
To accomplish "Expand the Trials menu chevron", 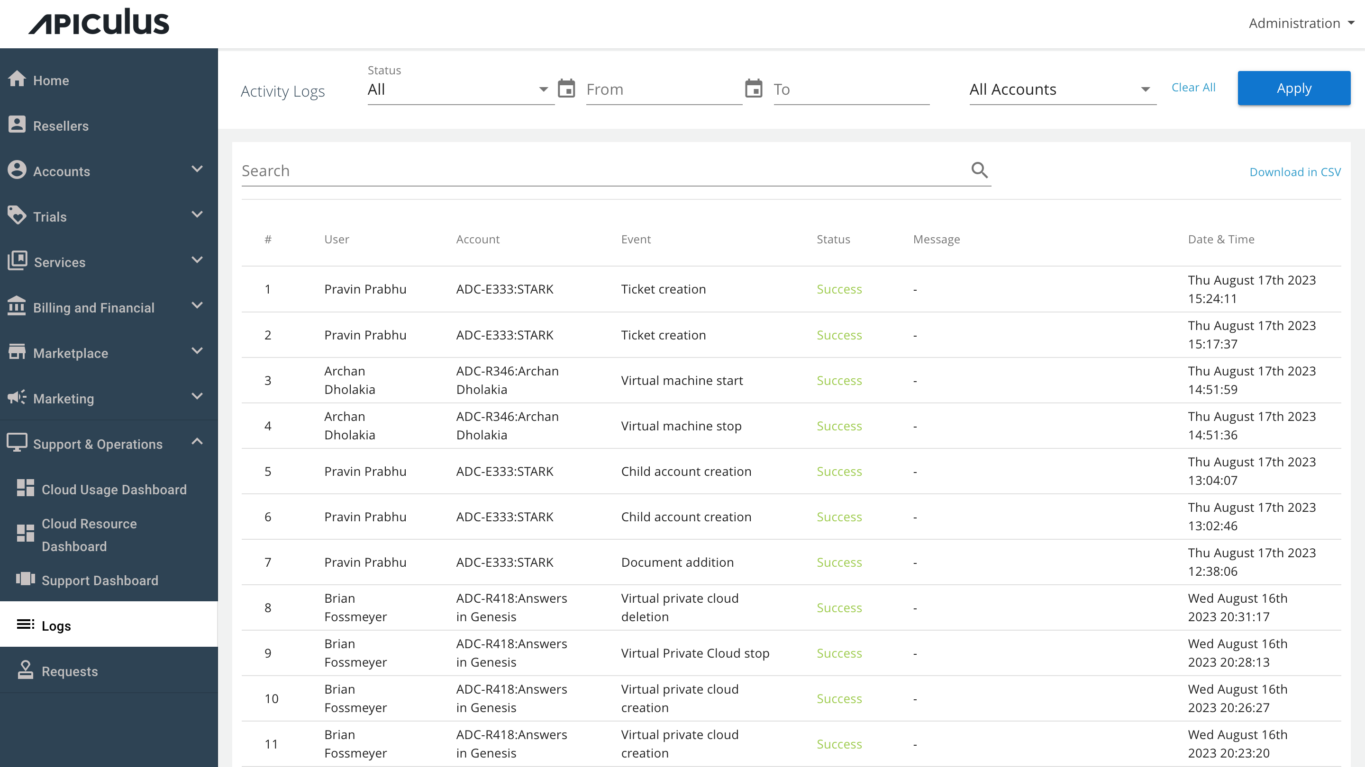I will tap(197, 215).
